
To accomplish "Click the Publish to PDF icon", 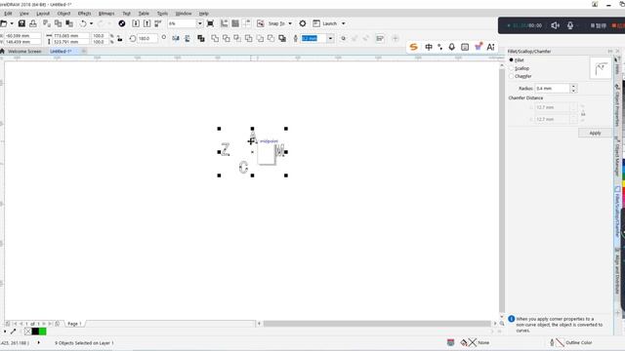I will [158, 23].
